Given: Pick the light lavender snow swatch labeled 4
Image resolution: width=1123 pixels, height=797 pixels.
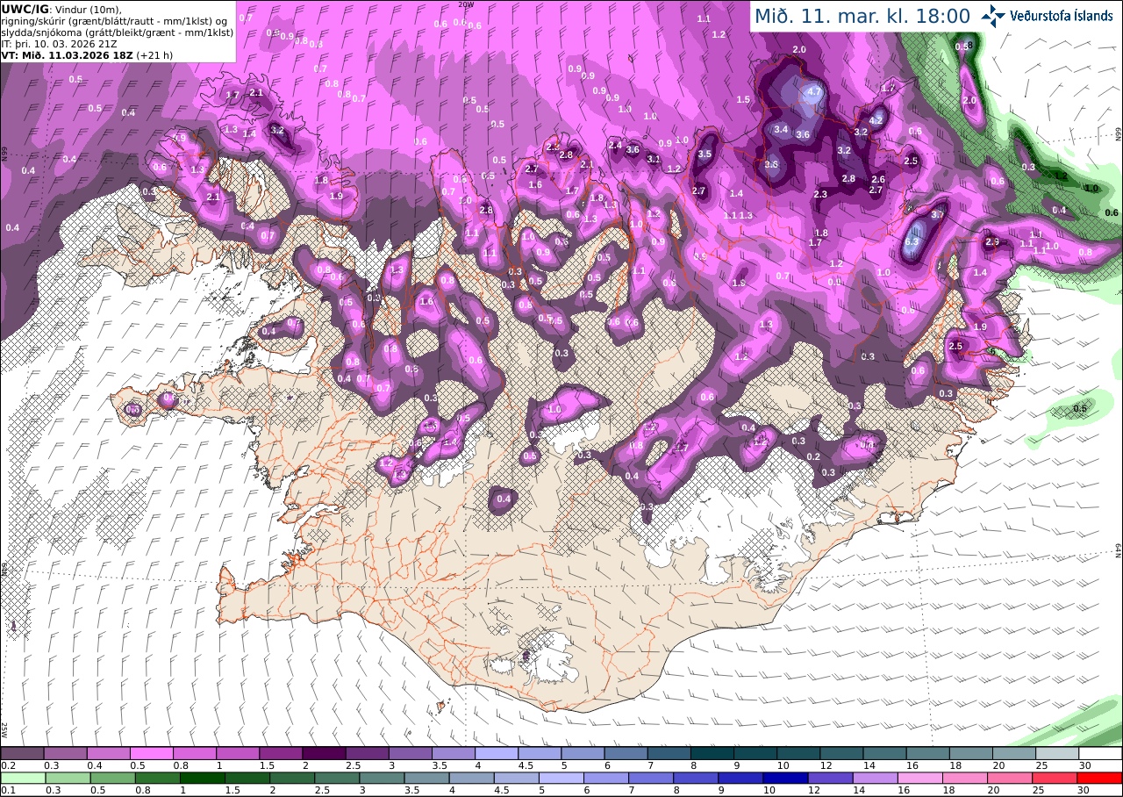Looking at the screenshot, I should tap(497, 753).
